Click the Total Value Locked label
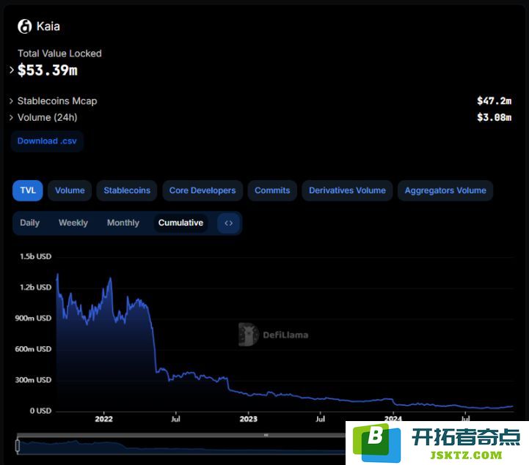529x465 pixels. click(59, 53)
